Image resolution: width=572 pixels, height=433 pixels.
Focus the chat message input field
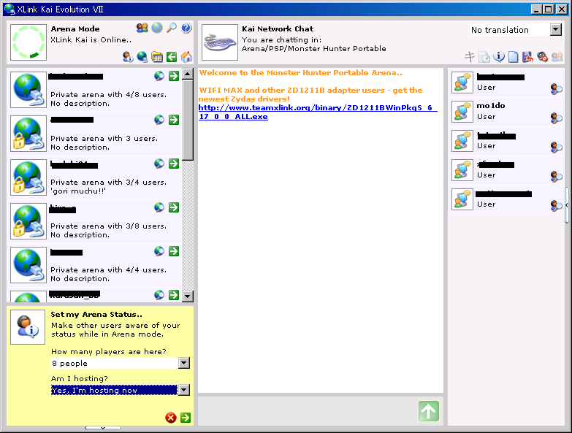[x=308, y=411]
